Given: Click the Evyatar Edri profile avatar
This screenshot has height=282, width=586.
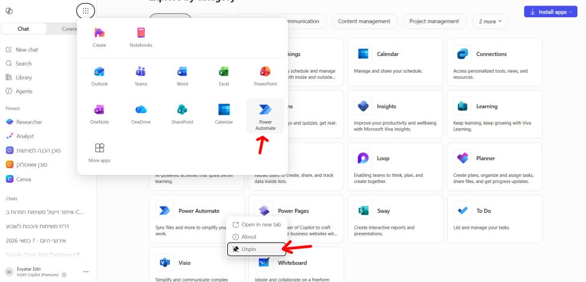Looking at the screenshot, I should pyautogui.click(x=10, y=272).
